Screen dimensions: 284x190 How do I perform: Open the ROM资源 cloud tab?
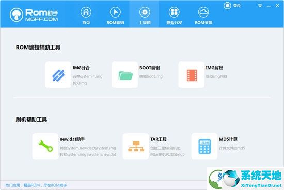(x=203, y=15)
